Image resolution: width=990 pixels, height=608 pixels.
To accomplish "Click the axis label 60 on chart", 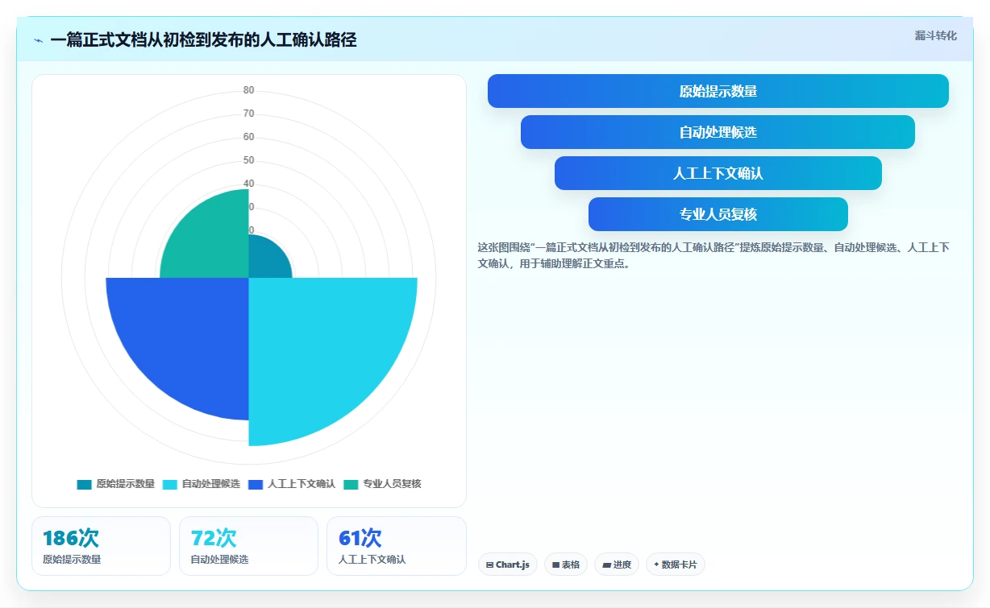I will [249, 137].
